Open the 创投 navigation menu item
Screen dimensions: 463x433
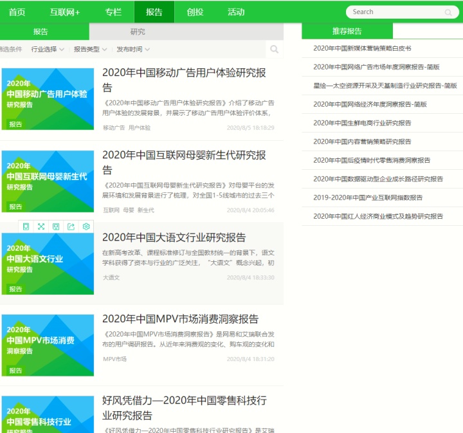tap(195, 12)
